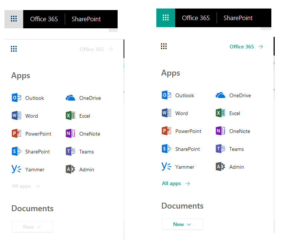
Task: Launch Admin icon in right panel
Action: tap(220, 167)
